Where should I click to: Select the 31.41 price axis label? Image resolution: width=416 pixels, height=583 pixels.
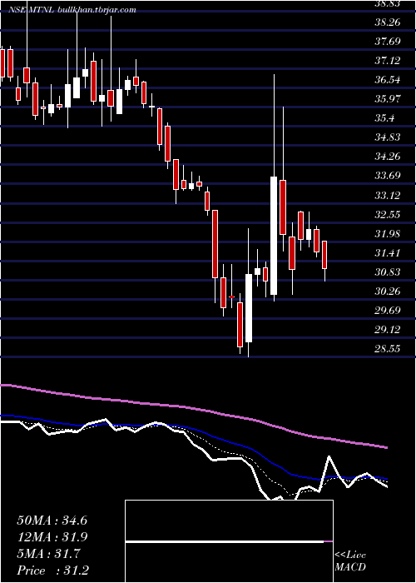388,253
